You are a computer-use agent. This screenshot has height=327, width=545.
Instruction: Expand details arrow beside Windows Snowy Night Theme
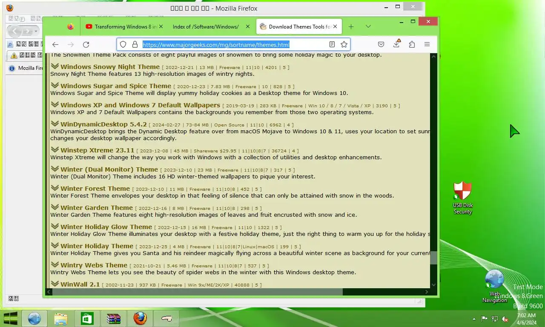point(54,66)
